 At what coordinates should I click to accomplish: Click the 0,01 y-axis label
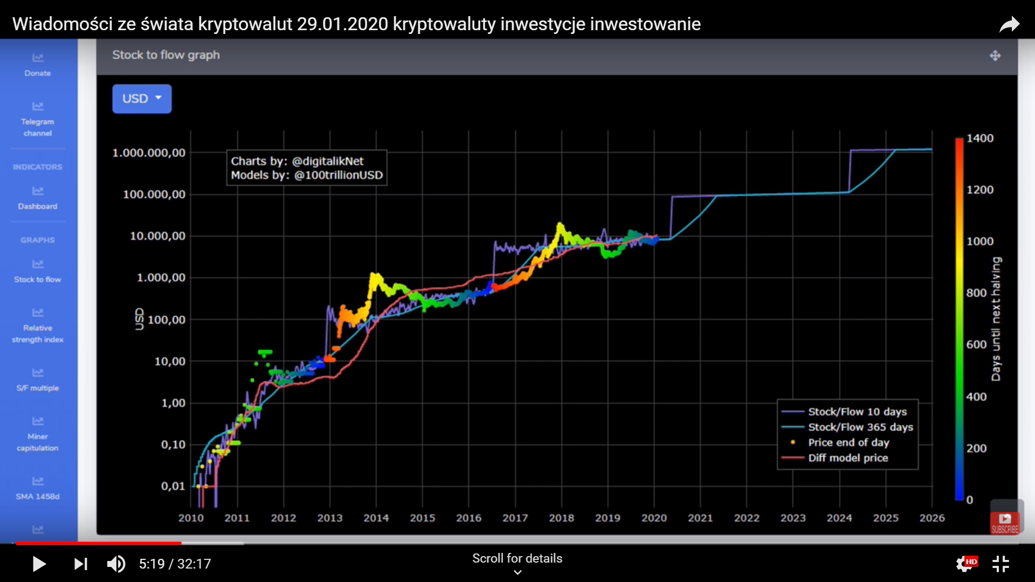173,486
